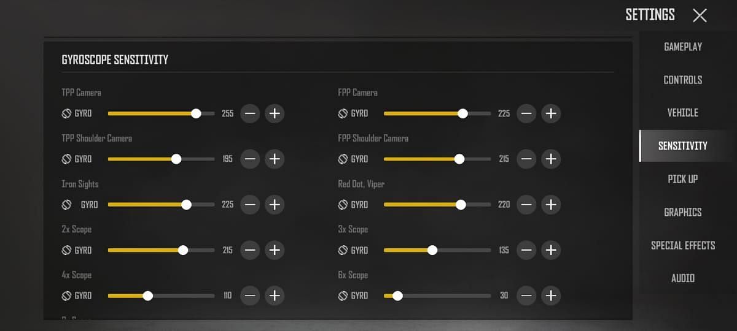Increase 2x Scope sensitivity by one step
This screenshot has width=737, height=331.
[275, 250]
